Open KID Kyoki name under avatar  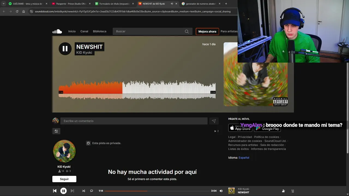(x=64, y=167)
